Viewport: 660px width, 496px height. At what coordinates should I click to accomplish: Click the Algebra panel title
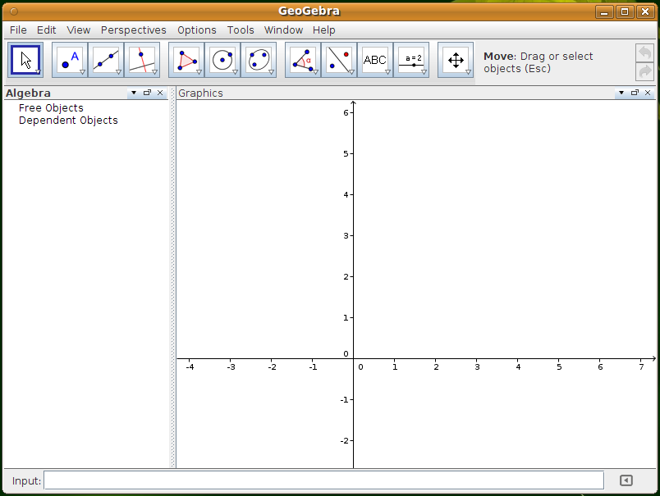pyautogui.click(x=28, y=93)
